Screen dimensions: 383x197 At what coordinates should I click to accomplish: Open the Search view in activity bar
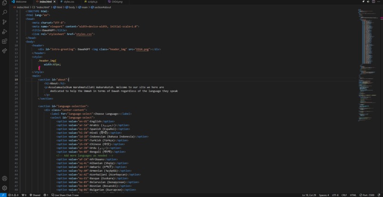pos(4,12)
